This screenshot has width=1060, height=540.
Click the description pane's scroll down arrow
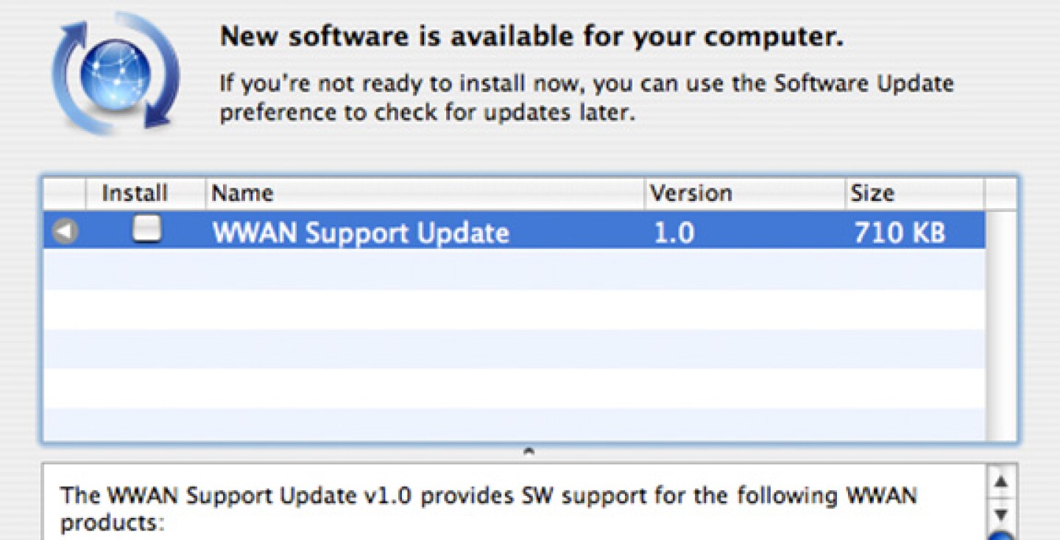click(x=1002, y=513)
